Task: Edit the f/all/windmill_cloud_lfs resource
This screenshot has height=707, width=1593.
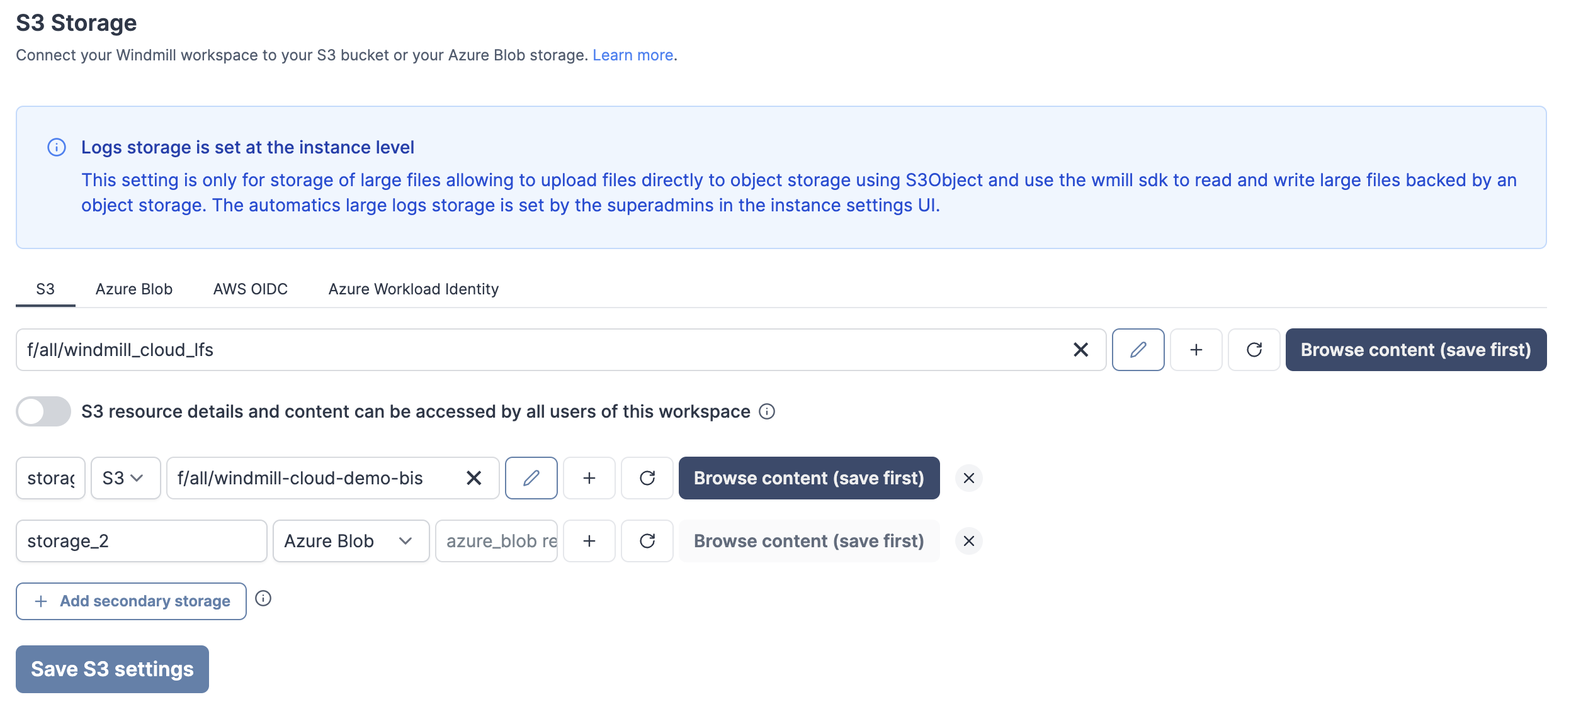Action: tap(1138, 350)
